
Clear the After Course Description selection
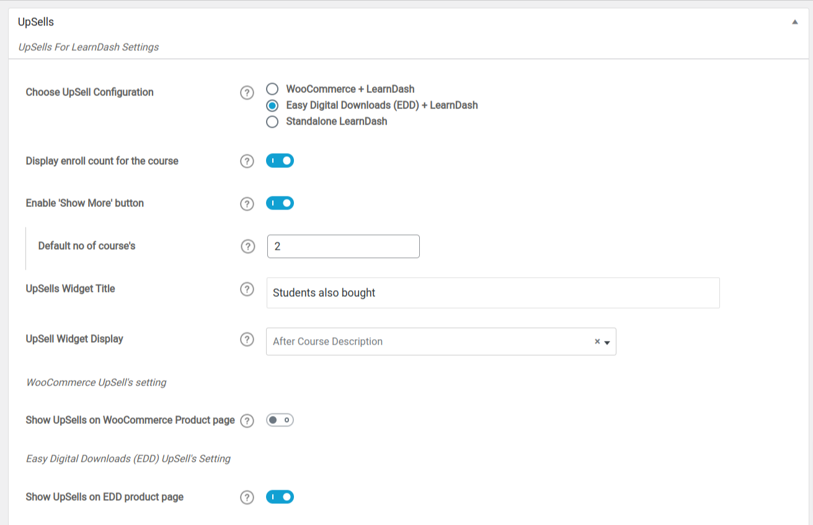(597, 342)
